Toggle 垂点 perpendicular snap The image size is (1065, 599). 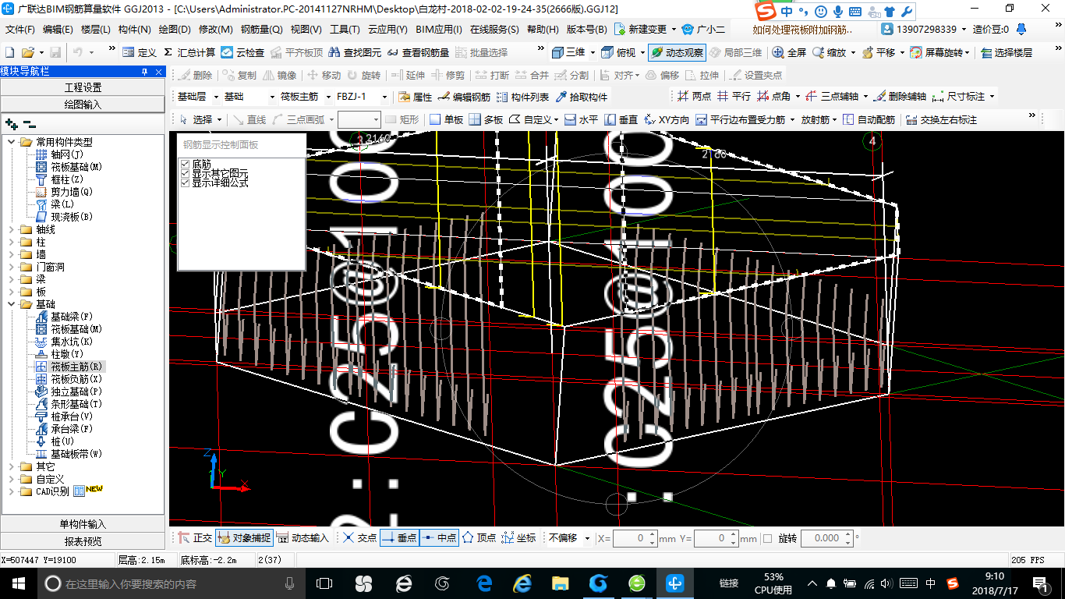point(399,538)
